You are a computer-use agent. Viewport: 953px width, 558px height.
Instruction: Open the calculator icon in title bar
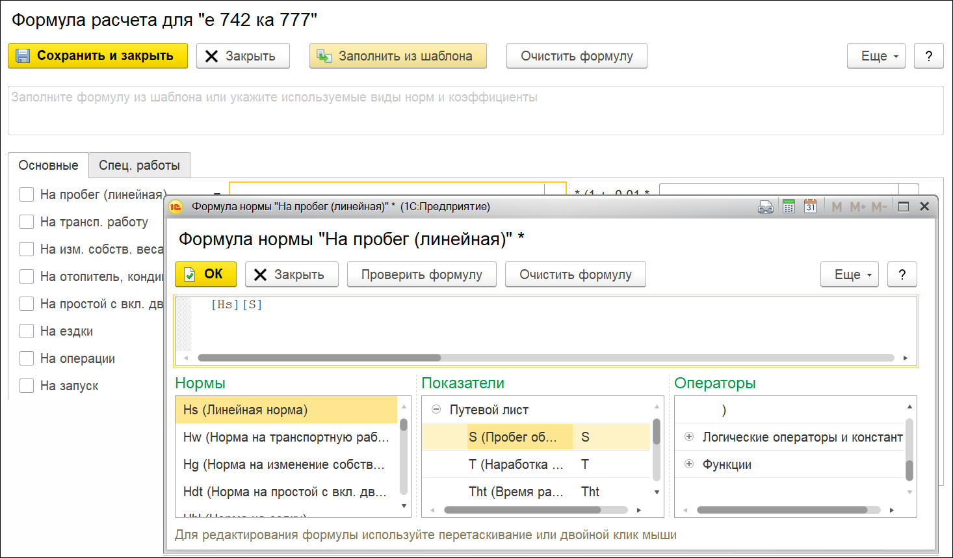tap(789, 207)
